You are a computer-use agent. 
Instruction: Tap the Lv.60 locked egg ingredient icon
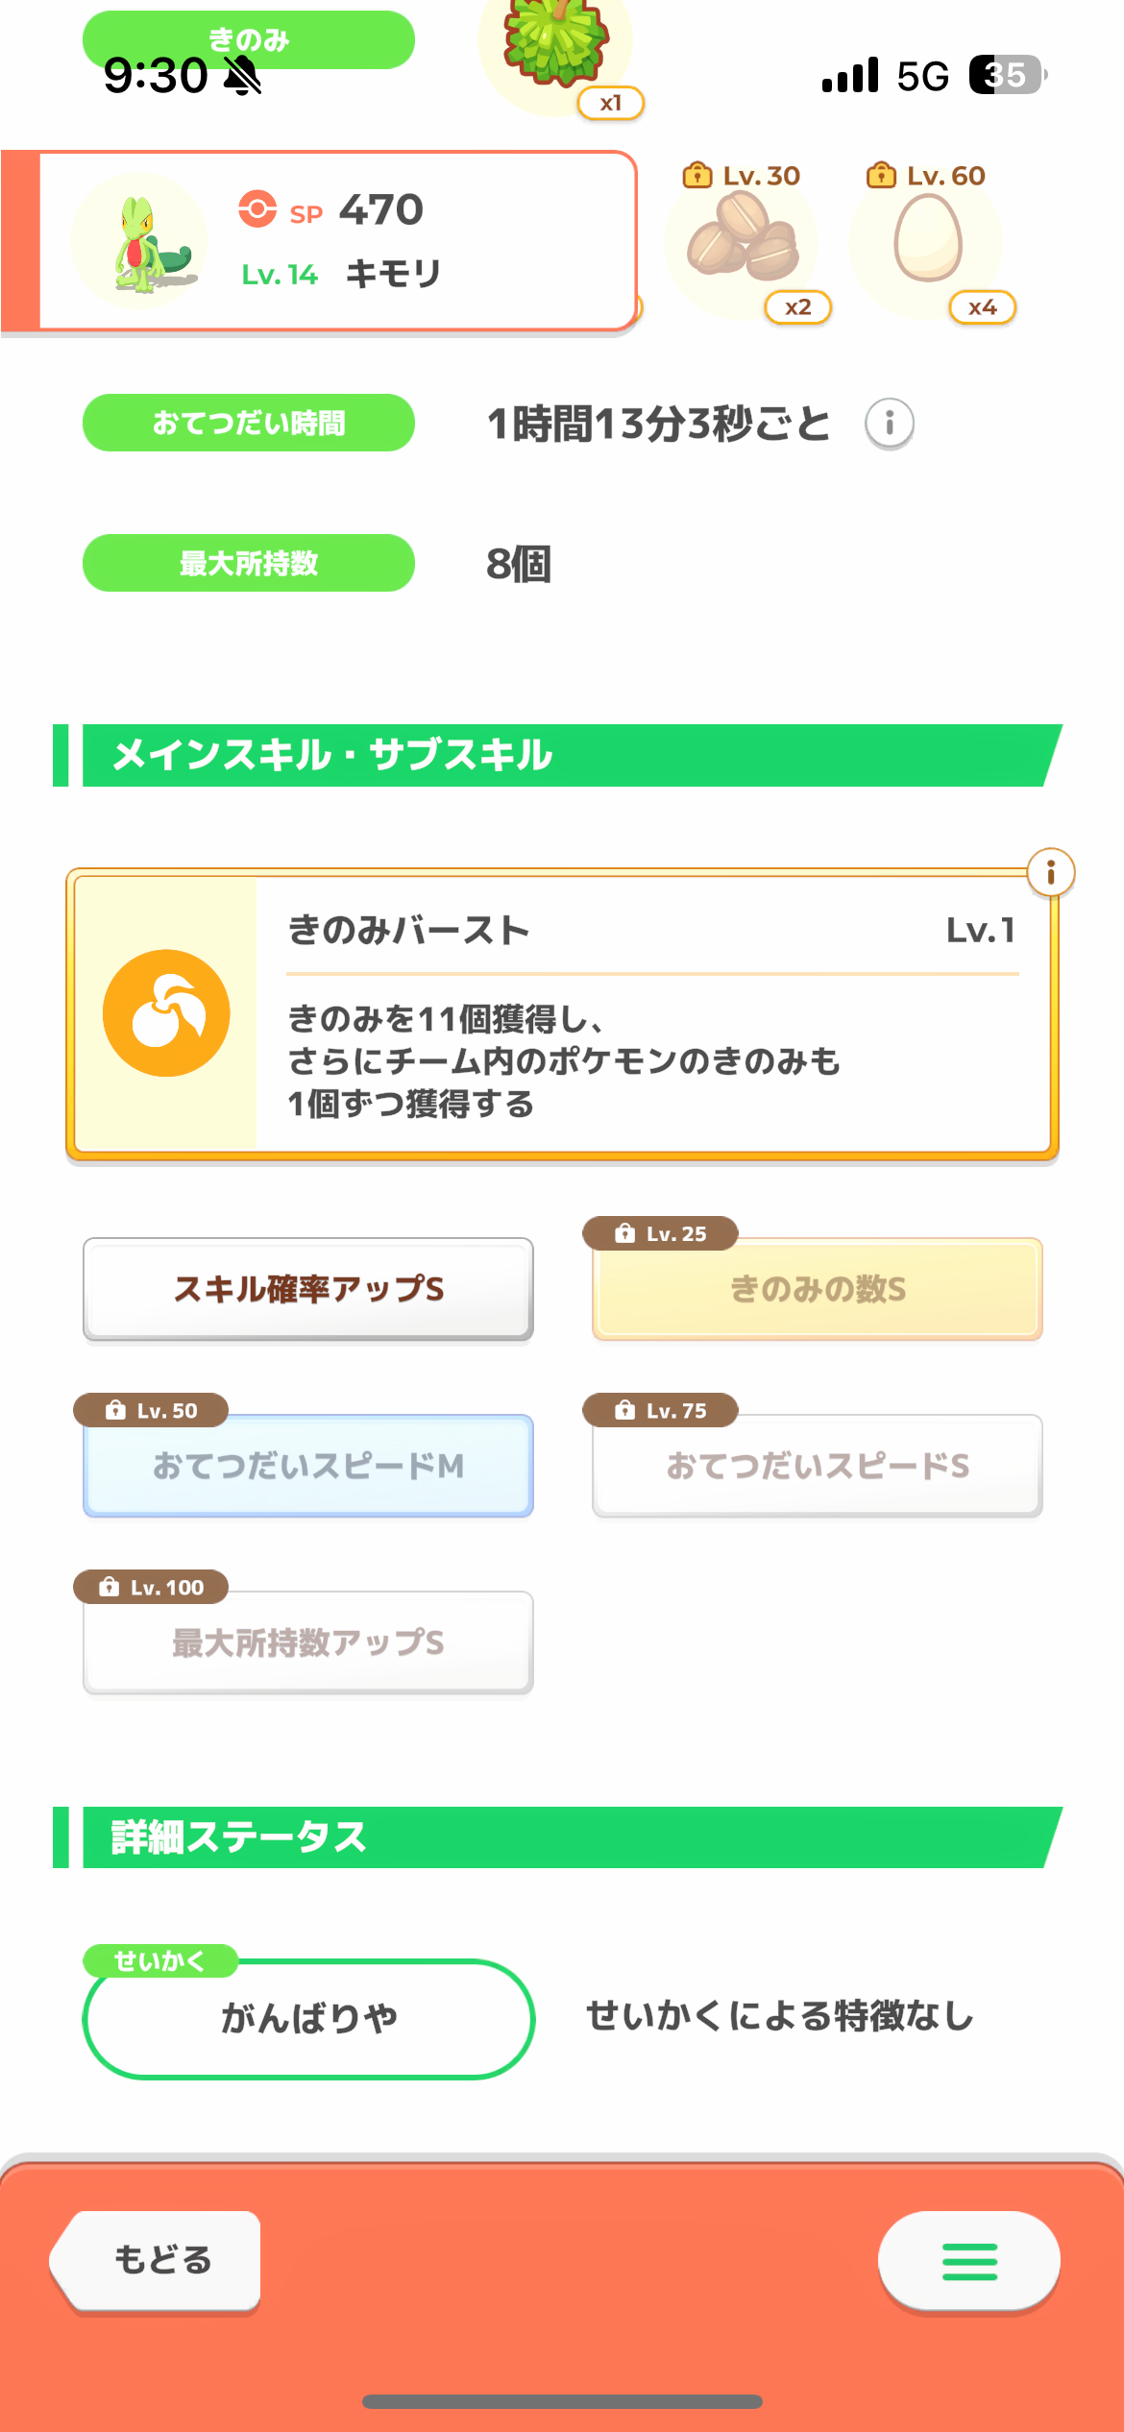point(927,238)
